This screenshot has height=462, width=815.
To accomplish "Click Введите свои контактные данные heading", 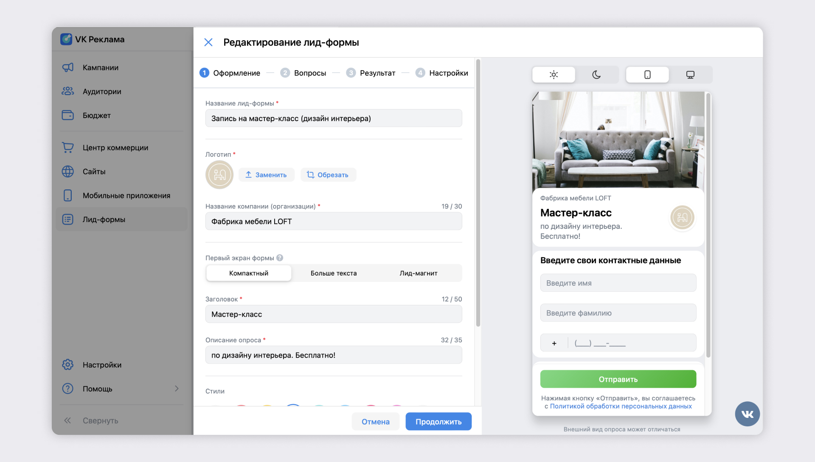I will point(610,260).
